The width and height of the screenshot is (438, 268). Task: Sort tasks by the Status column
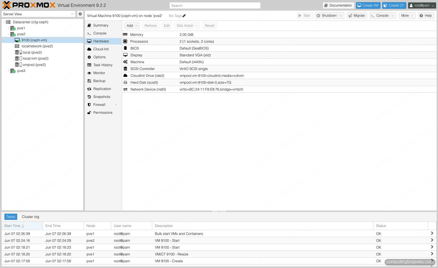click(400, 226)
